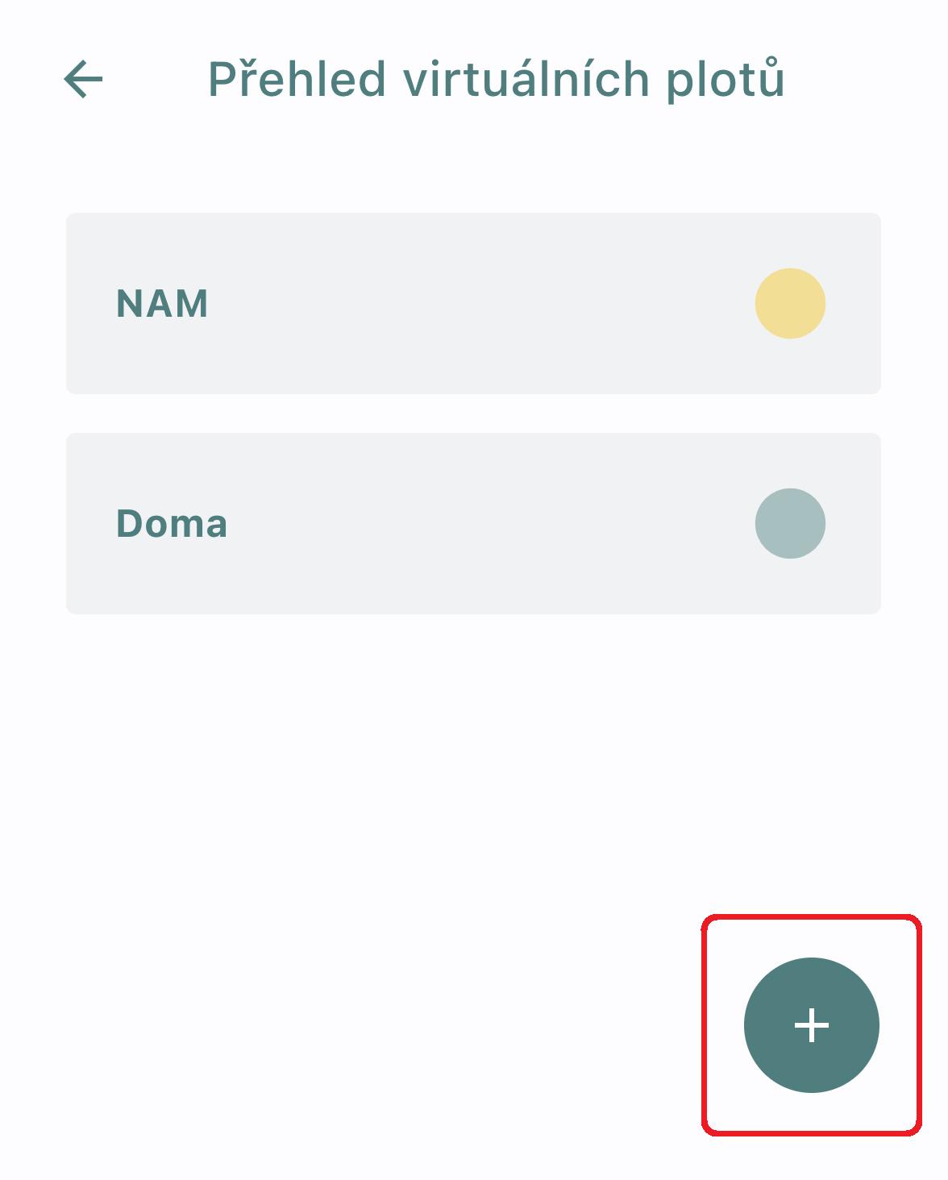This screenshot has width=948, height=1180.
Task: Click empty area of the Doma card
Action: tap(476, 523)
